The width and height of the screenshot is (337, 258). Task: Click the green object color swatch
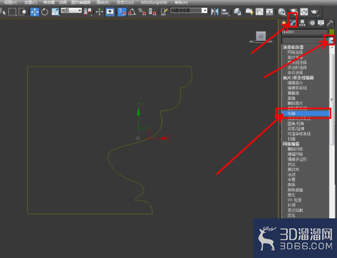[331, 32]
